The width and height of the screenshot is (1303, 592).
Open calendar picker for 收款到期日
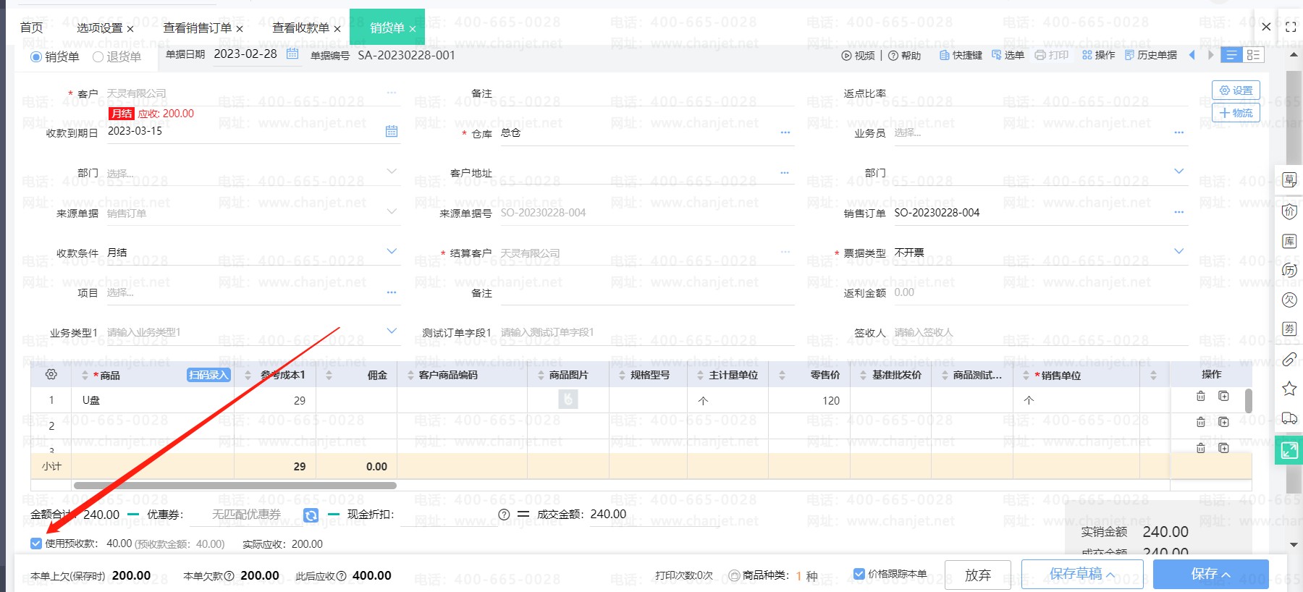pos(392,131)
